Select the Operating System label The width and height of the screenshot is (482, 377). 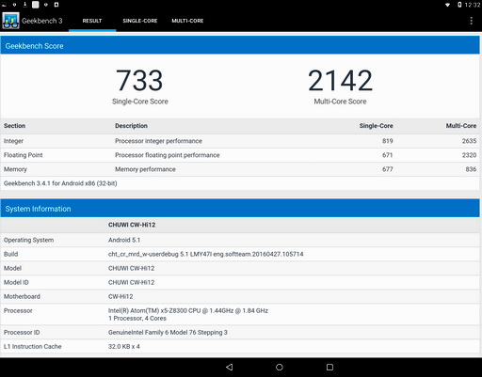[28, 240]
